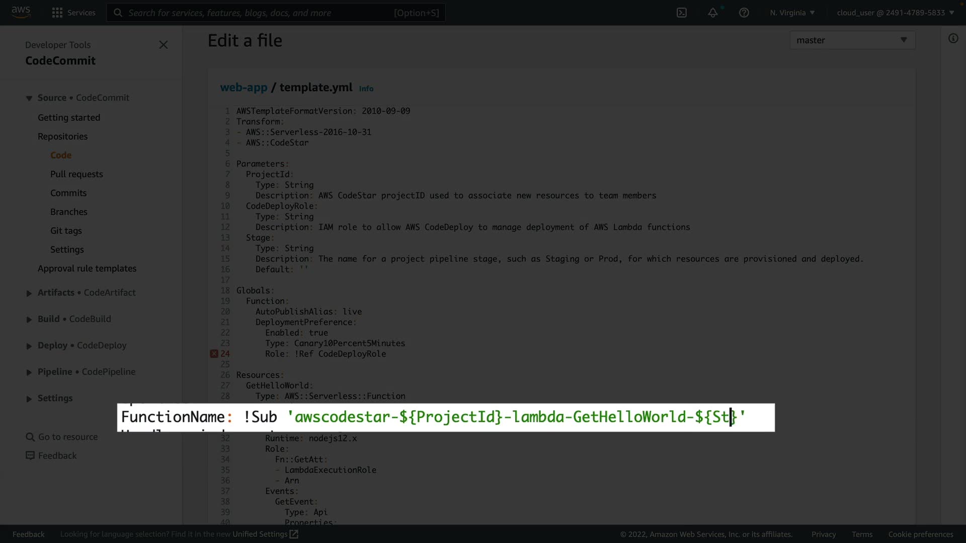Click the web-app repository breadcrumb link
The width and height of the screenshot is (966, 543).
tap(244, 87)
